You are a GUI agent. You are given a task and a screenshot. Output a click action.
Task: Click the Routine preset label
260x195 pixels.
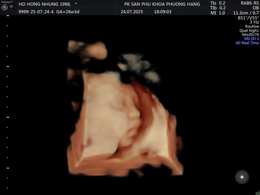(x=252, y=26)
